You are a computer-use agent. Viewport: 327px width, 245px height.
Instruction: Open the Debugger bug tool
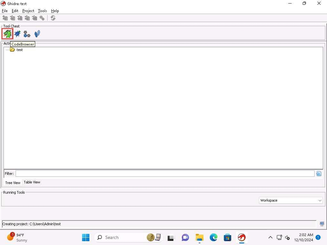pos(17,33)
